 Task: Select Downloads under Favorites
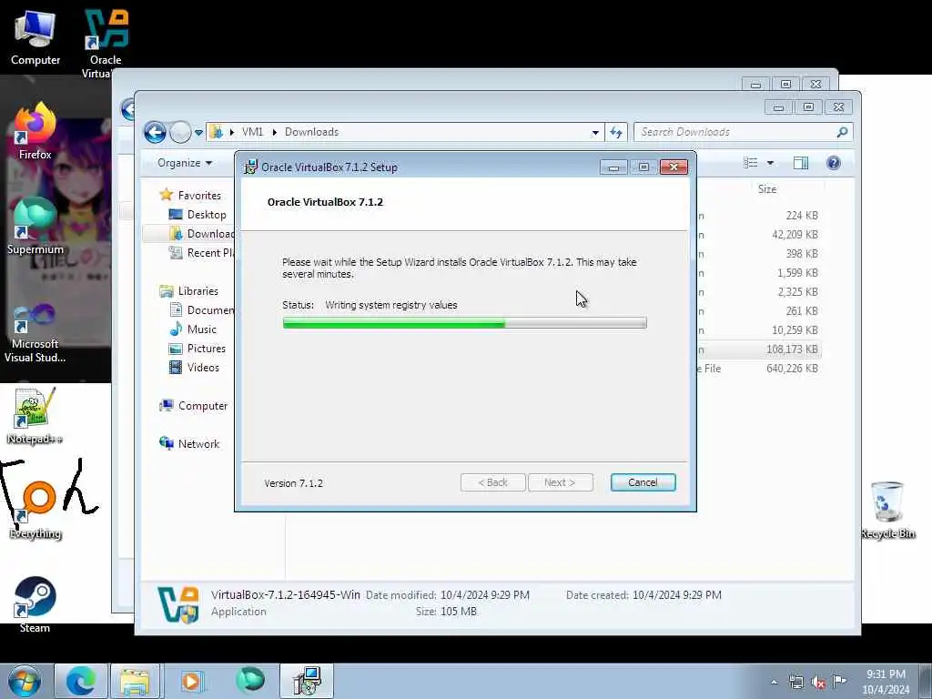click(201, 234)
